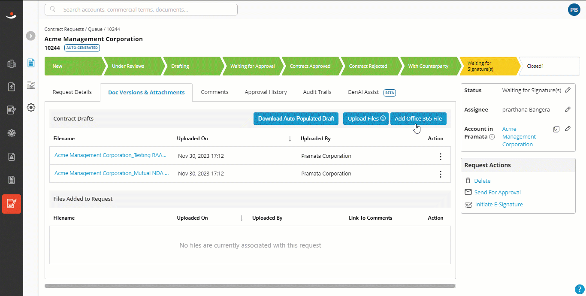The width and height of the screenshot is (586, 296).
Task: Click the AUTO-GENERATED badge
Action: tap(82, 48)
